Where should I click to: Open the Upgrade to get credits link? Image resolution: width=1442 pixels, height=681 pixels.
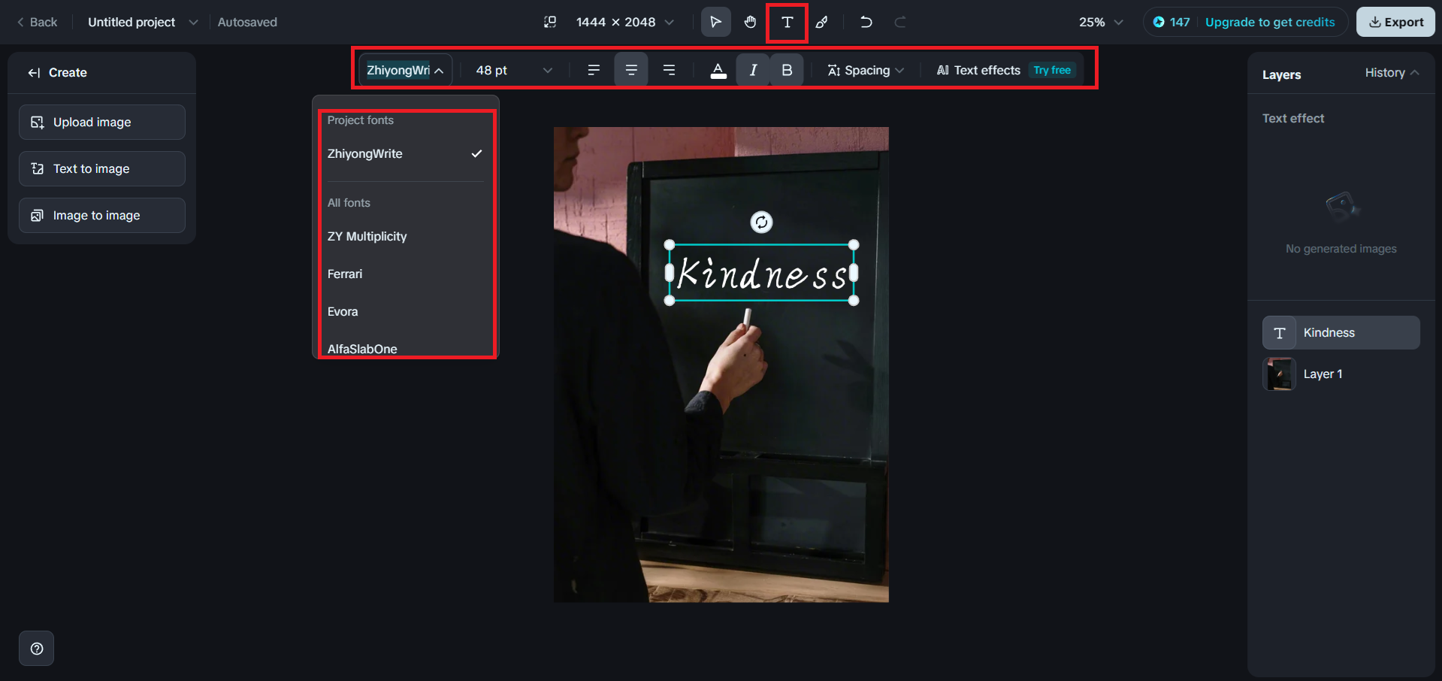[x=1269, y=22]
